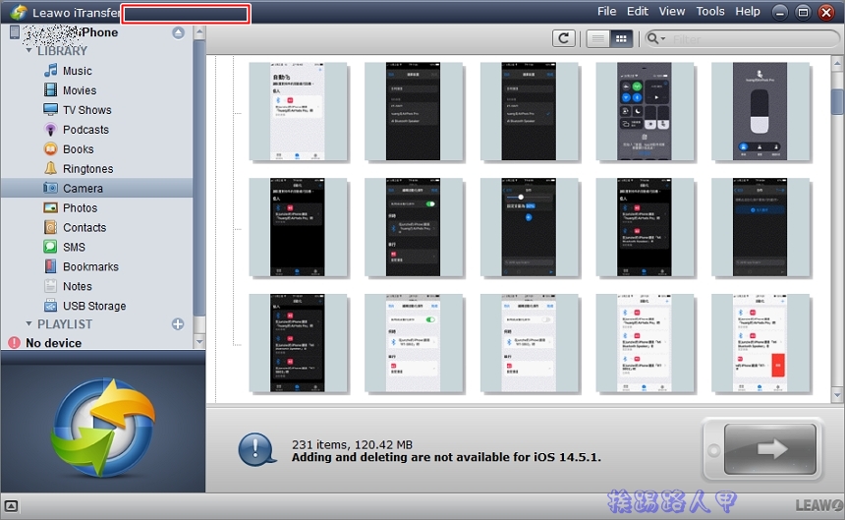The width and height of the screenshot is (845, 520).
Task: Switch to list view mode
Action: click(597, 38)
